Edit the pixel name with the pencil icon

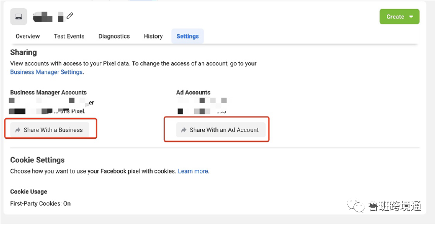(69, 16)
